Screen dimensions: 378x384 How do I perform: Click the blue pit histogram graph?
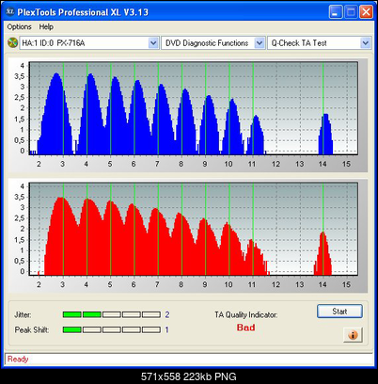click(194, 108)
